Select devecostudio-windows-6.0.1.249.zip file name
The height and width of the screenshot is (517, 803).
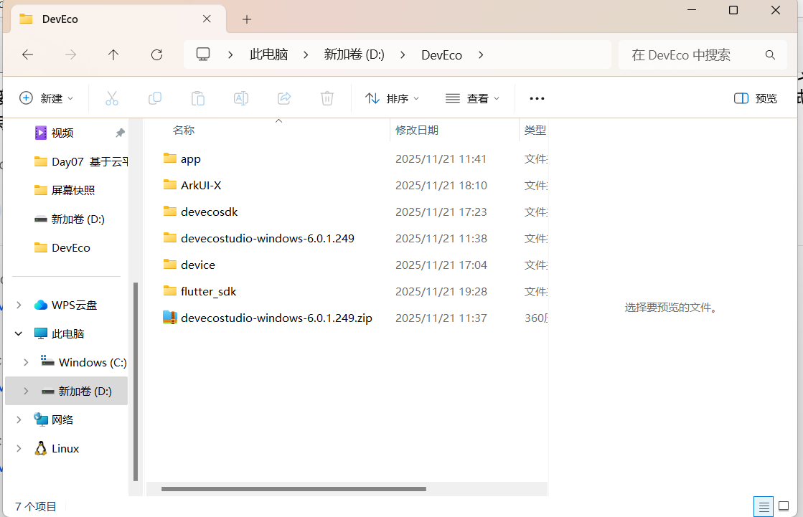click(x=276, y=318)
